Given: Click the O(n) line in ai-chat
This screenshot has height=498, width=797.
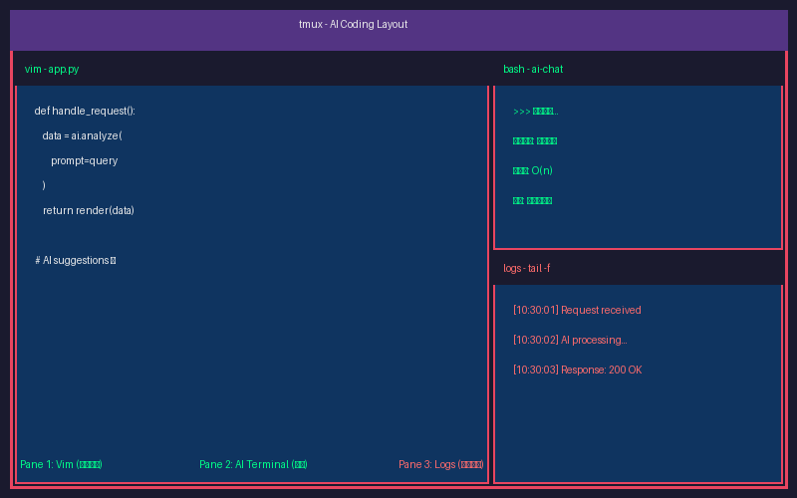Looking at the screenshot, I should (x=533, y=170).
